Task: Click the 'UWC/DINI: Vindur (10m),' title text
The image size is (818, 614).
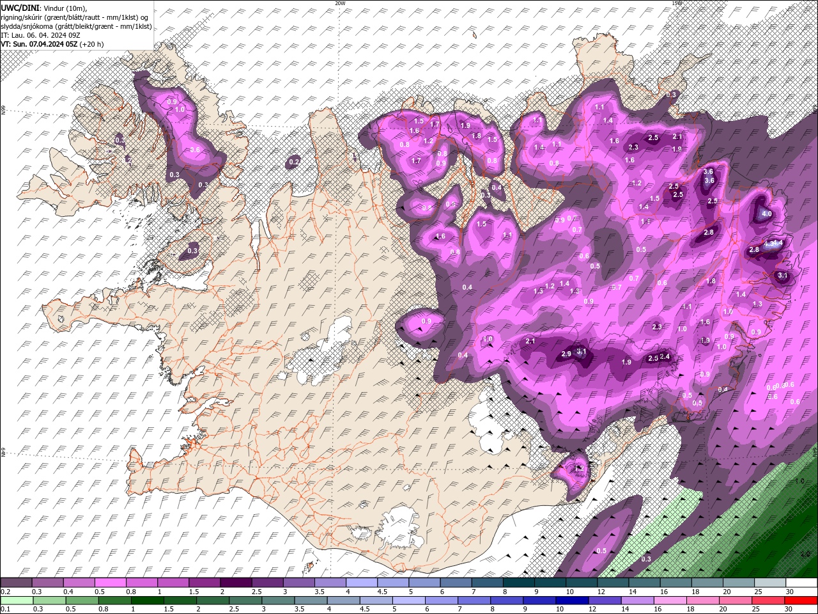Action: (43, 8)
